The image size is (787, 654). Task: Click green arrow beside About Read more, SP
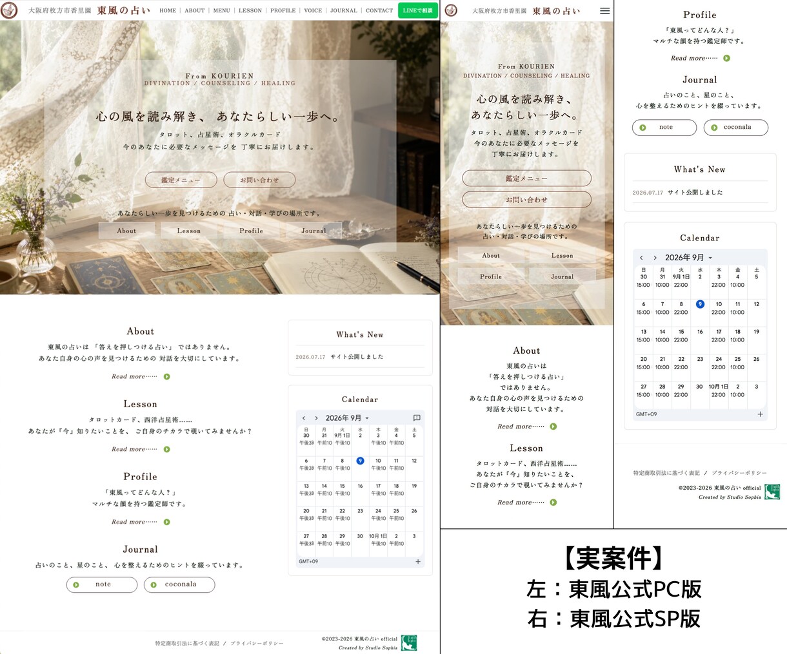tap(553, 427)
